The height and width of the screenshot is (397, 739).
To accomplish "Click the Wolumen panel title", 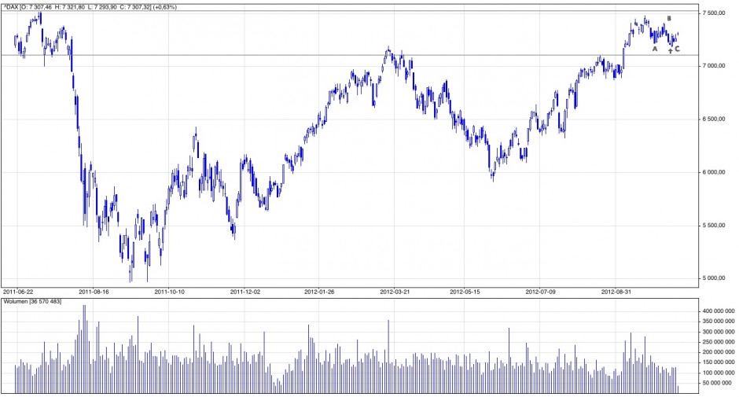I will tap(32, 302).
